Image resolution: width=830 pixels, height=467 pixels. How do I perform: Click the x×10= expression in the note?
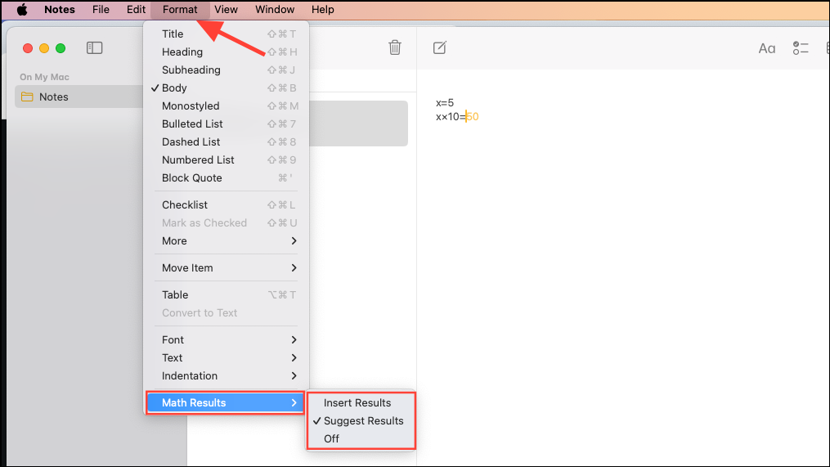[451, 116]
